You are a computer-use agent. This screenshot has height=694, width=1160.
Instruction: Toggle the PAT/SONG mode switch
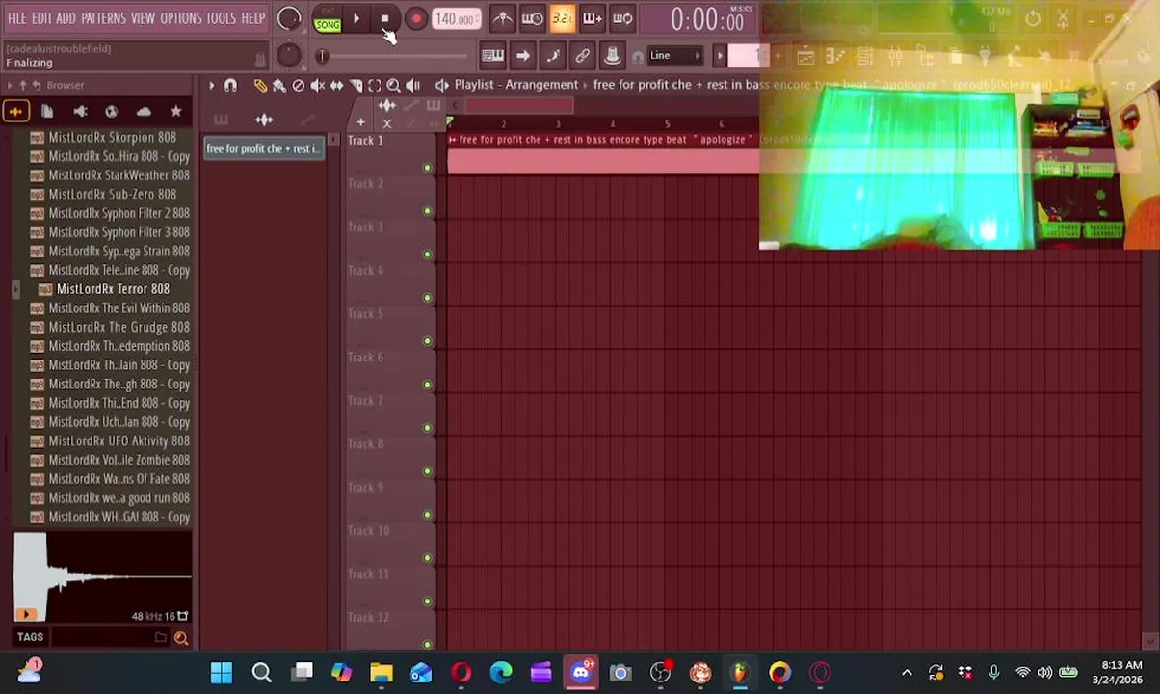click(328, 19)
